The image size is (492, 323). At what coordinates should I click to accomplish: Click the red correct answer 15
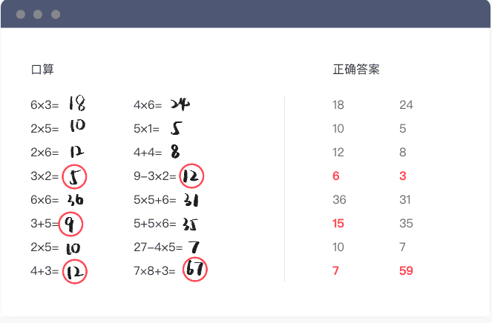pos(338,224)
